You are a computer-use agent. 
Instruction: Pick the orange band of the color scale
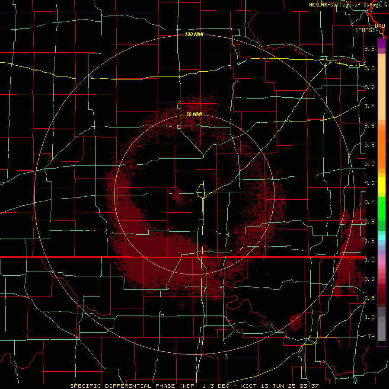coord(382,149)
